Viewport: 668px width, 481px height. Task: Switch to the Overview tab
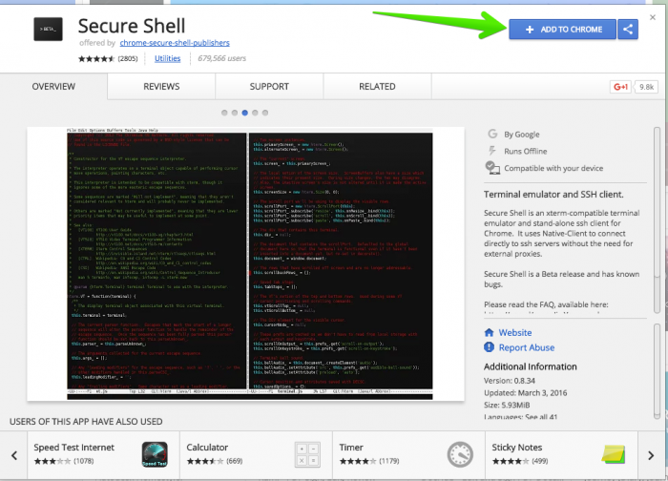53,87
